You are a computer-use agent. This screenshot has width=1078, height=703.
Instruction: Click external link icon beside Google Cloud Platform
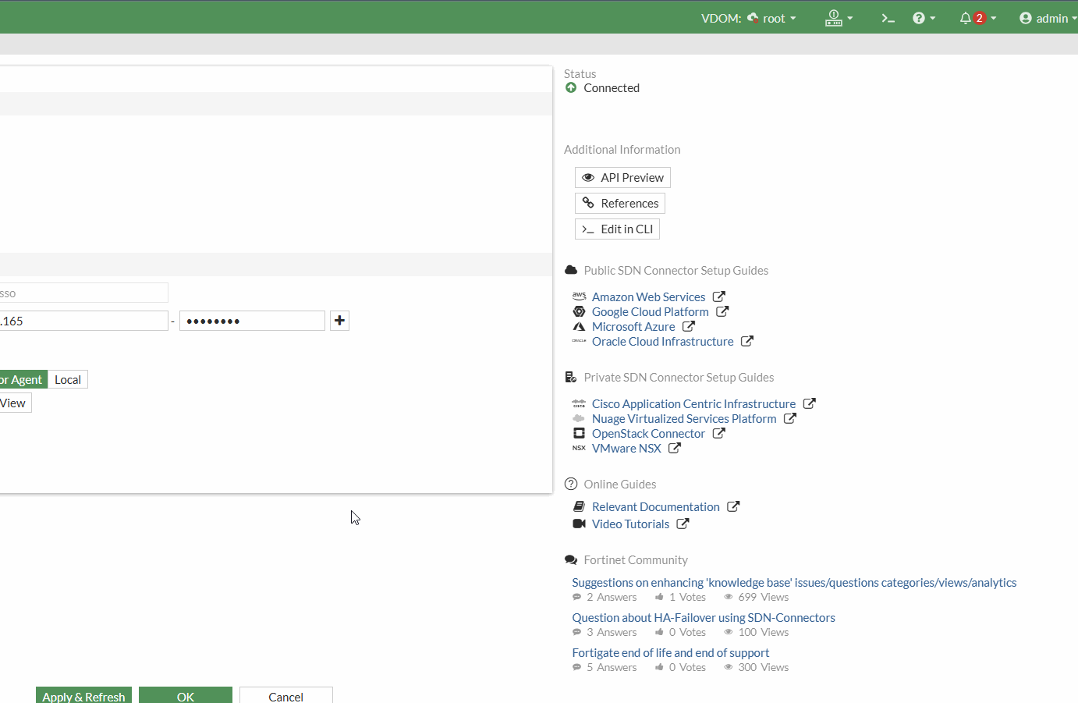[722, 311]
